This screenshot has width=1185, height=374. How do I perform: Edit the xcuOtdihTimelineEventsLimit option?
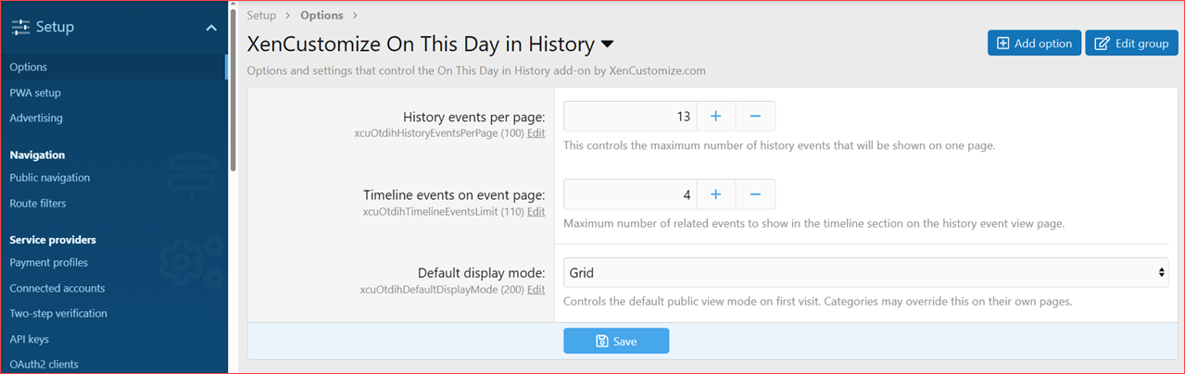click(x=536, y=212)
